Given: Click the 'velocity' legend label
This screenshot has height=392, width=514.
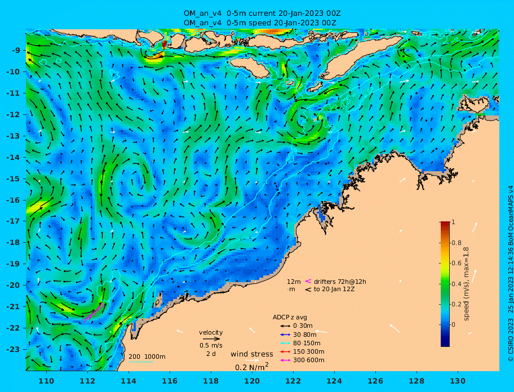Looking at the screenshot, I should pyautogui.click(x=211, y=333).
